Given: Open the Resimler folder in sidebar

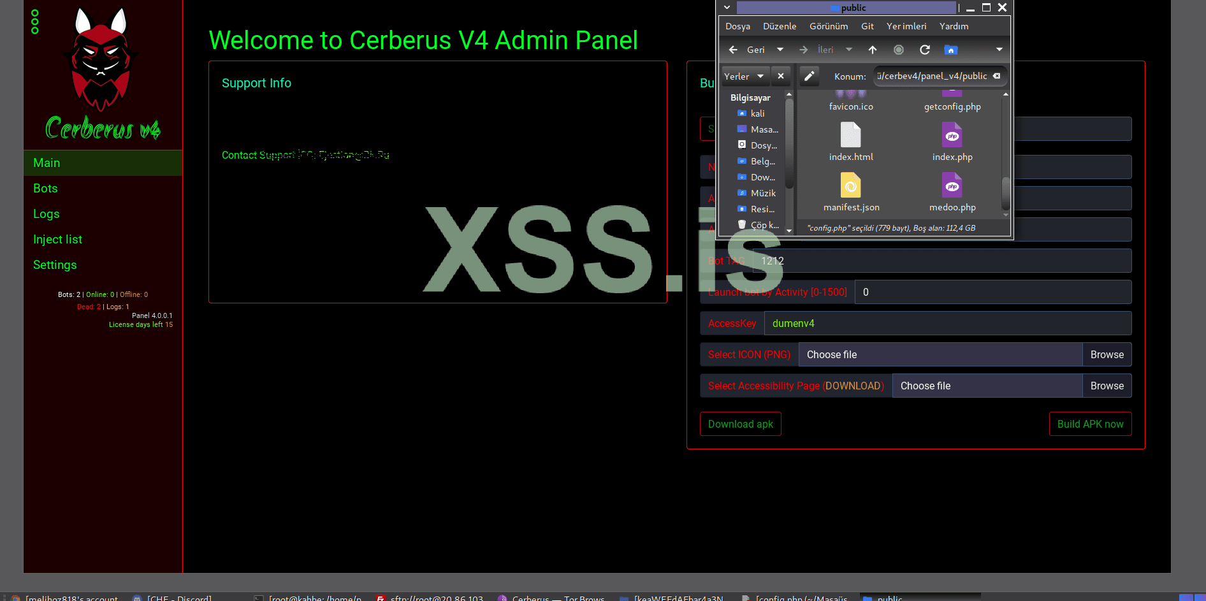Looking at the screenshot, I should point(757,209).
